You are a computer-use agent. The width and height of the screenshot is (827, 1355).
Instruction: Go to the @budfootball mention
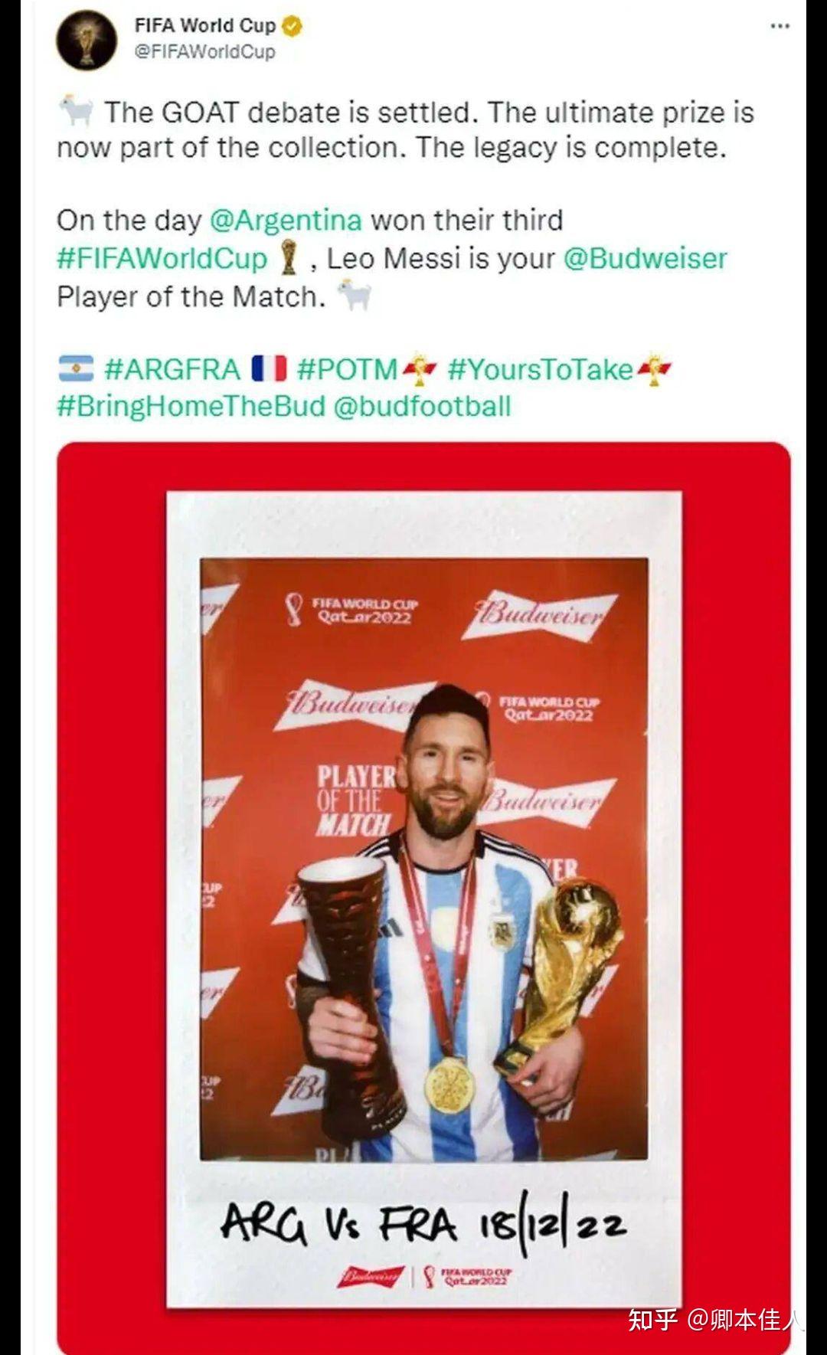point(422,406)
